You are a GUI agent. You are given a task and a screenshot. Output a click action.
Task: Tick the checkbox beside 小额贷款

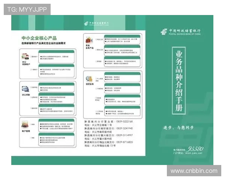(x=96, y=88)
